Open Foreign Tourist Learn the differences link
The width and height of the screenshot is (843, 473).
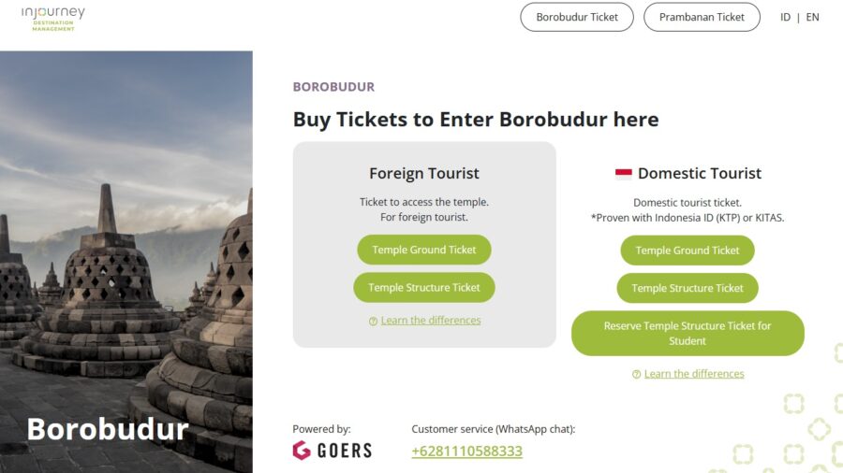click(430, 321)
